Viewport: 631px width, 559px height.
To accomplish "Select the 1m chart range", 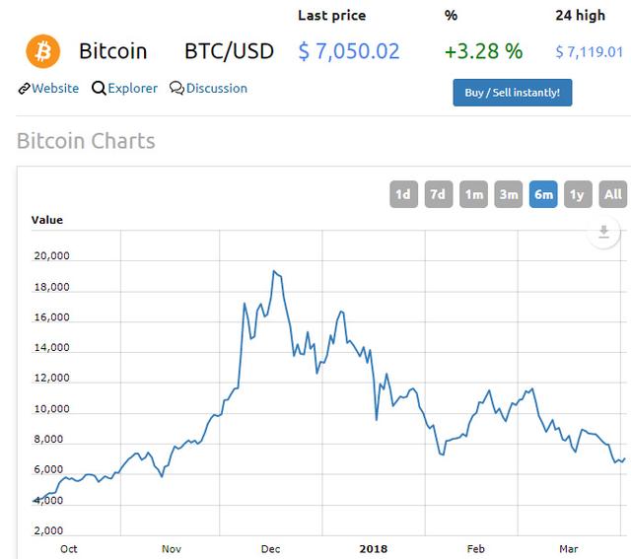I will 474,194.
